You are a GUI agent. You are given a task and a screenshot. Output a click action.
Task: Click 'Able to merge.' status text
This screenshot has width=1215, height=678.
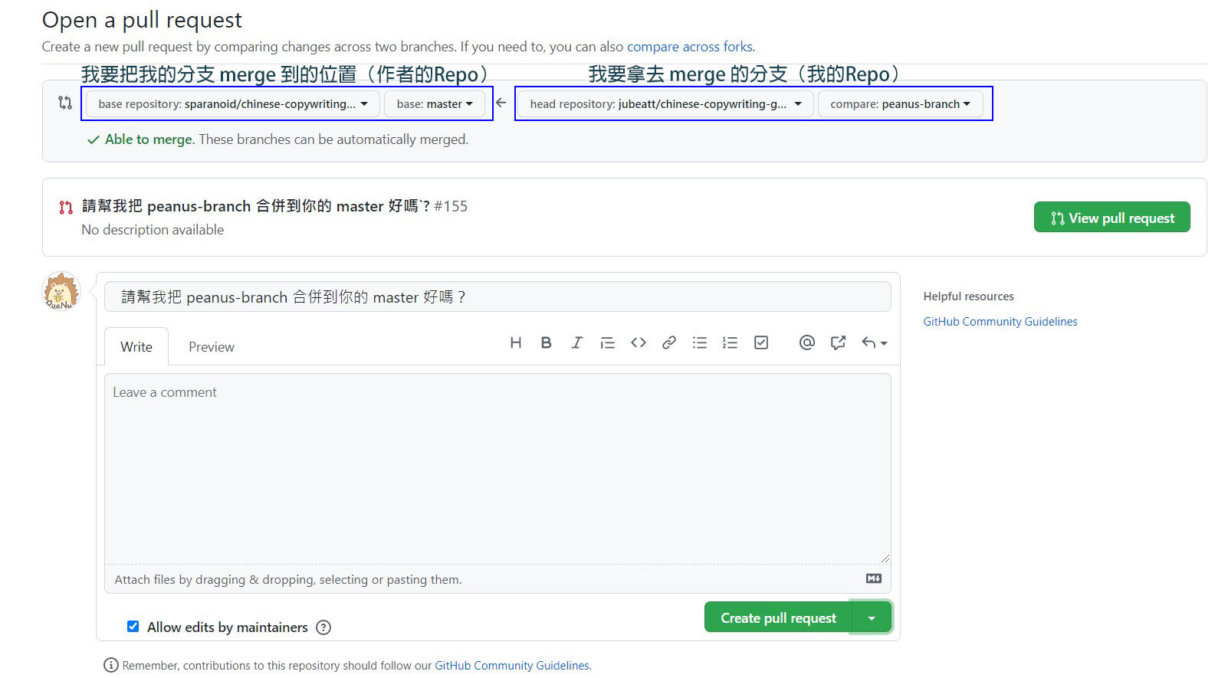coord(149,139)
